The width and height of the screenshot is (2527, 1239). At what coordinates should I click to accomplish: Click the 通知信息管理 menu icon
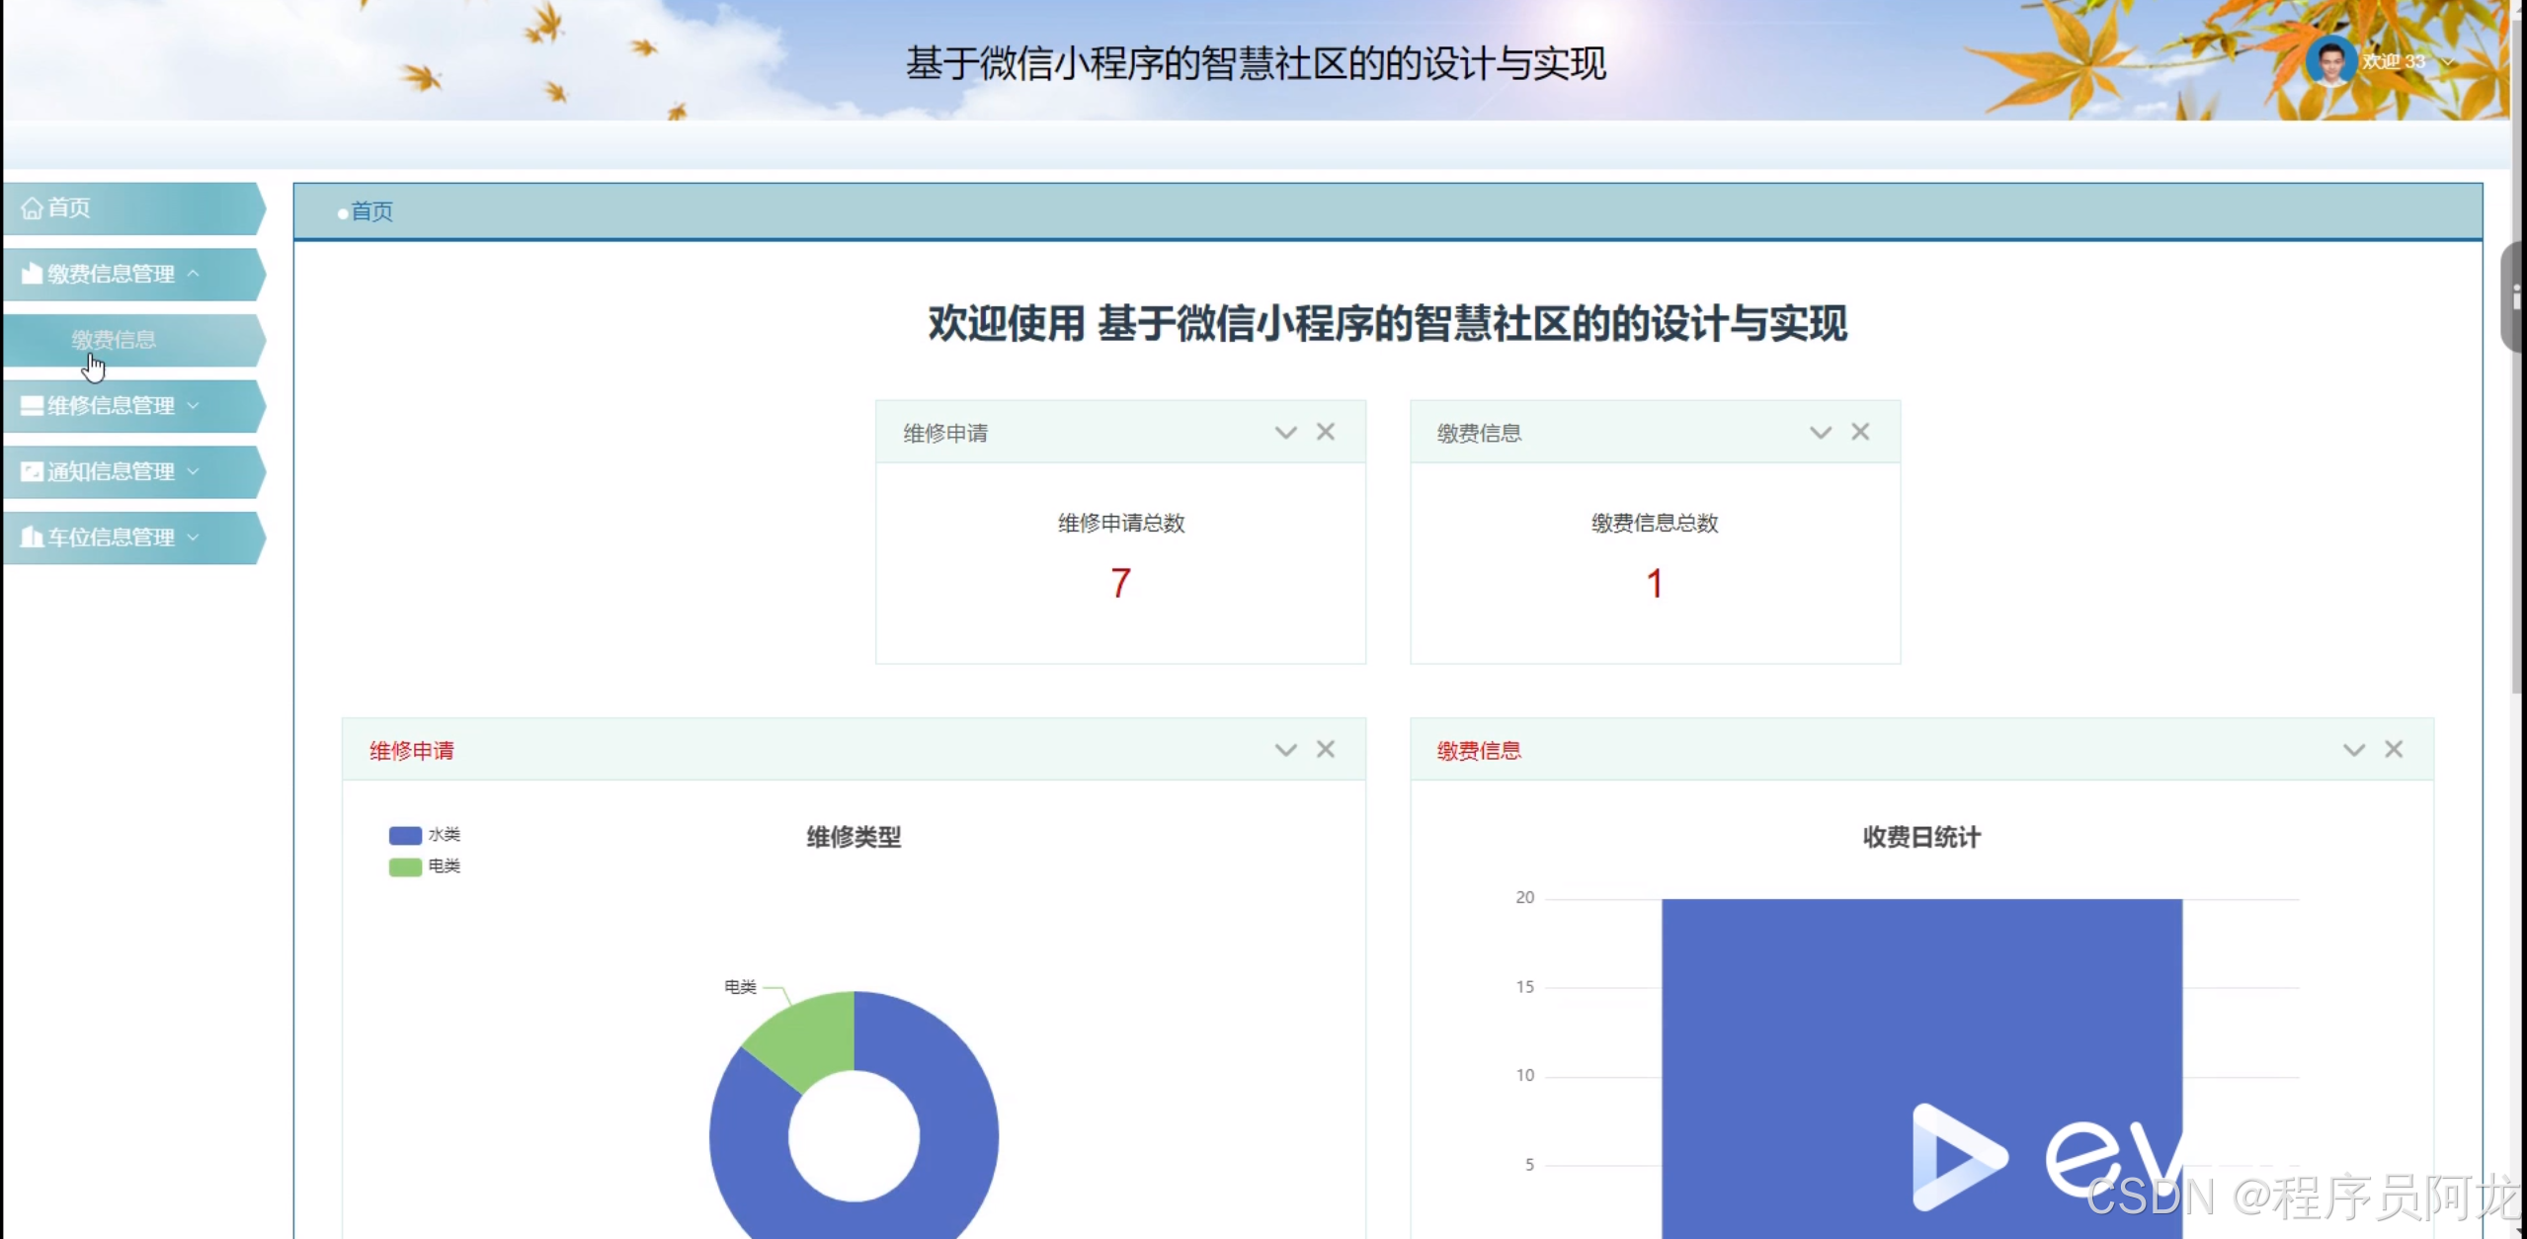(32, 471)
